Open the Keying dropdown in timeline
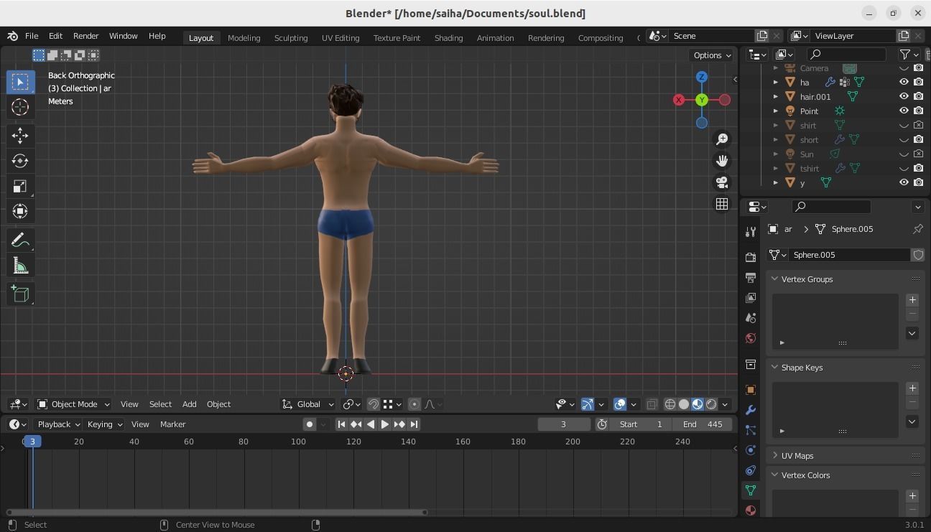Screen dimensions: 931x532 click(104, 424)
